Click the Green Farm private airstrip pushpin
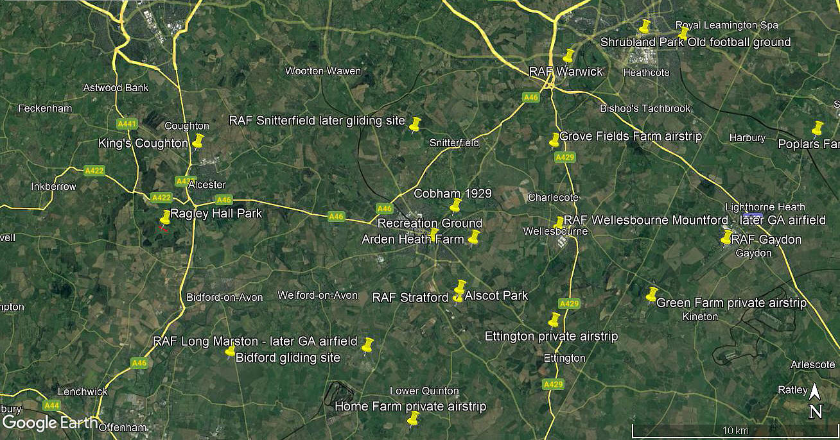 652,294
